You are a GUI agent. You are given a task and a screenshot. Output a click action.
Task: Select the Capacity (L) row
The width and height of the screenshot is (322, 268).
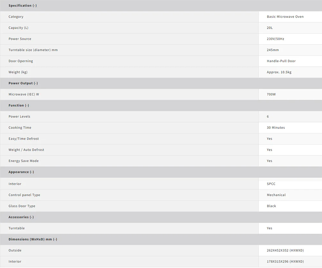click(18, 28)
